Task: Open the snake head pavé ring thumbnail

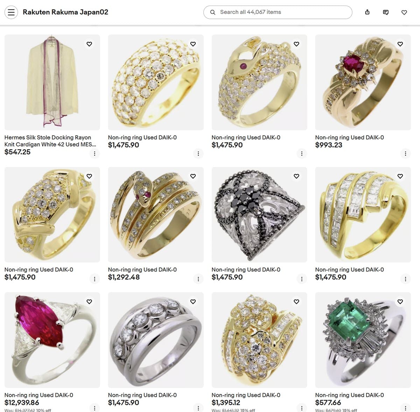Action: point(259,82)
